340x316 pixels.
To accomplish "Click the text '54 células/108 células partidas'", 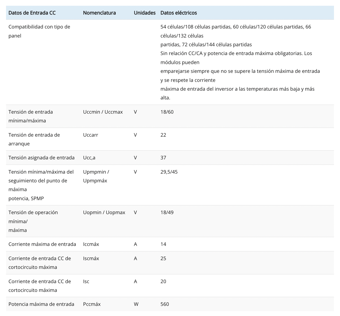I will [x=195, y=27].
